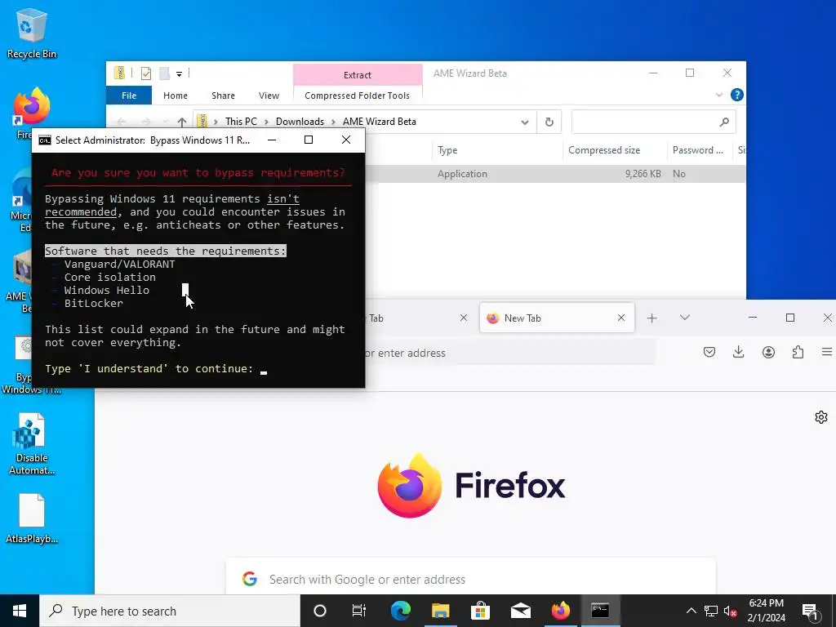Screen dimensions: 836x627
Task: Click the Explorer search magnifier icon
Action: coord(724,122)
